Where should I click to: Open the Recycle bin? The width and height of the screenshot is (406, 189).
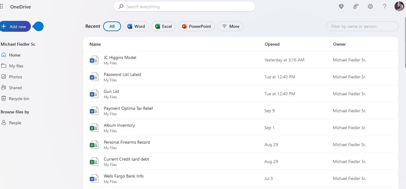click(15, 99)
